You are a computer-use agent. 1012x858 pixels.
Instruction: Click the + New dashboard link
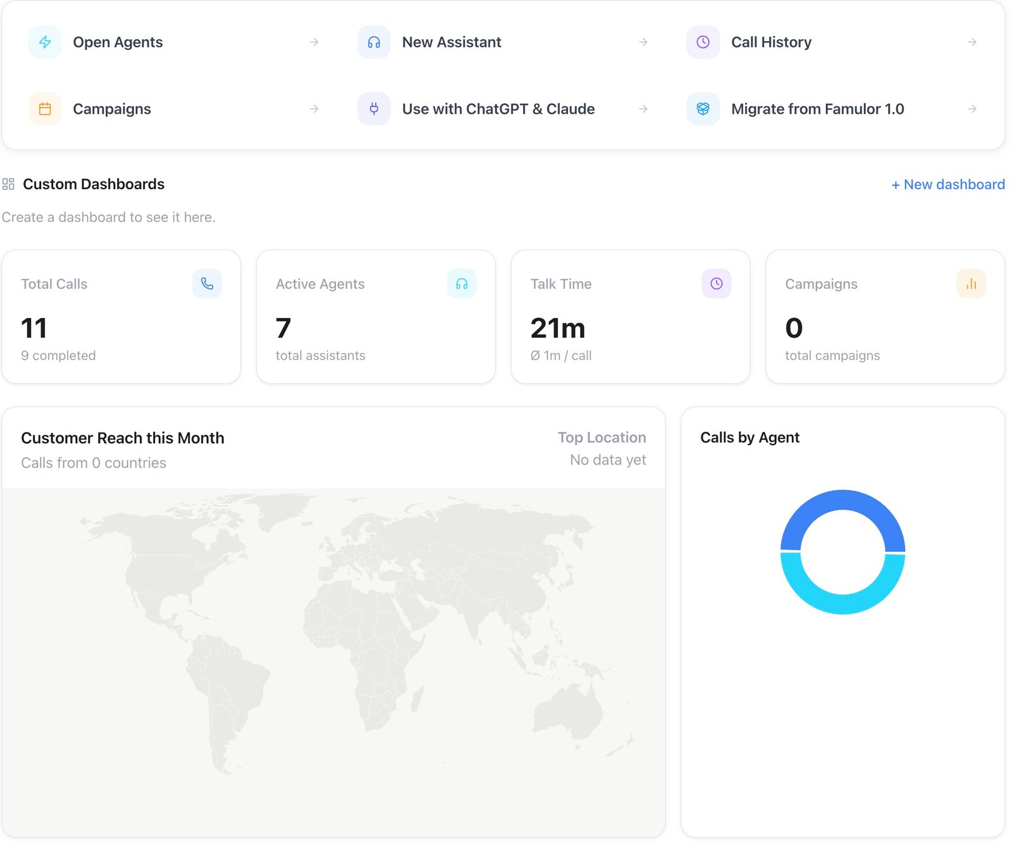click(x=947, y=185)
